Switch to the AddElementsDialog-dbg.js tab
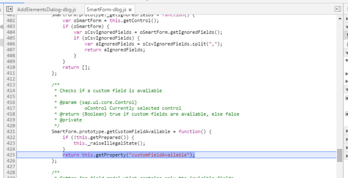348x178 pixels. (47, 10)
